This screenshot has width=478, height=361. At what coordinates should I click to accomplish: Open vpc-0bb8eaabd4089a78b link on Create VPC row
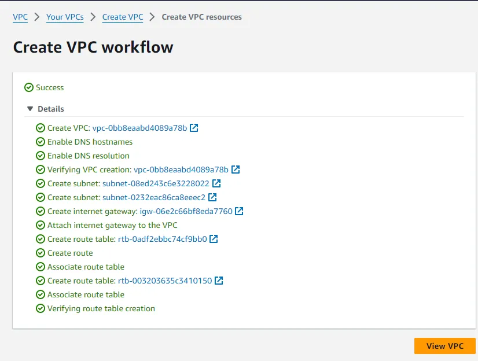(x=139, y=128)
